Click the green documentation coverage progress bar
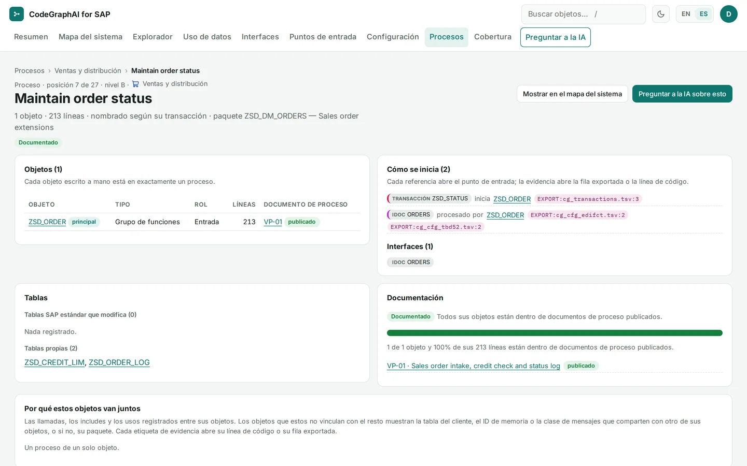747x466 pixels. (555, 333)
